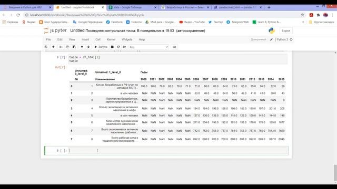The image size is (337, 189).
Task: Open Chrome three-dot menu
Action: coord(332,15)
